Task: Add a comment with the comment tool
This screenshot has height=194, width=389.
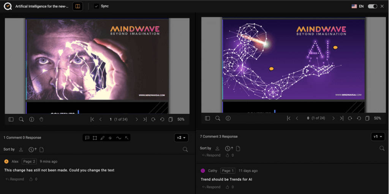Action: (87, 138)
